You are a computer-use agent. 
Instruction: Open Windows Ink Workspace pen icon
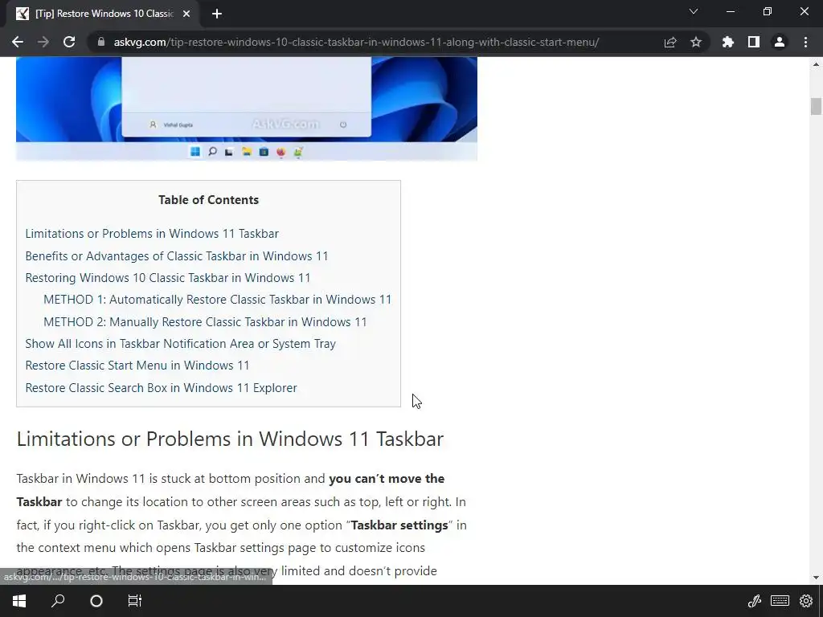tap(754, 601)
